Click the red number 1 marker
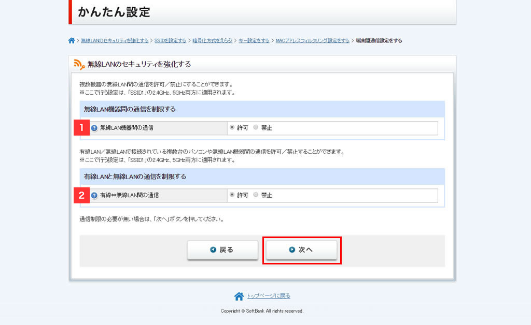 [81, 128]
